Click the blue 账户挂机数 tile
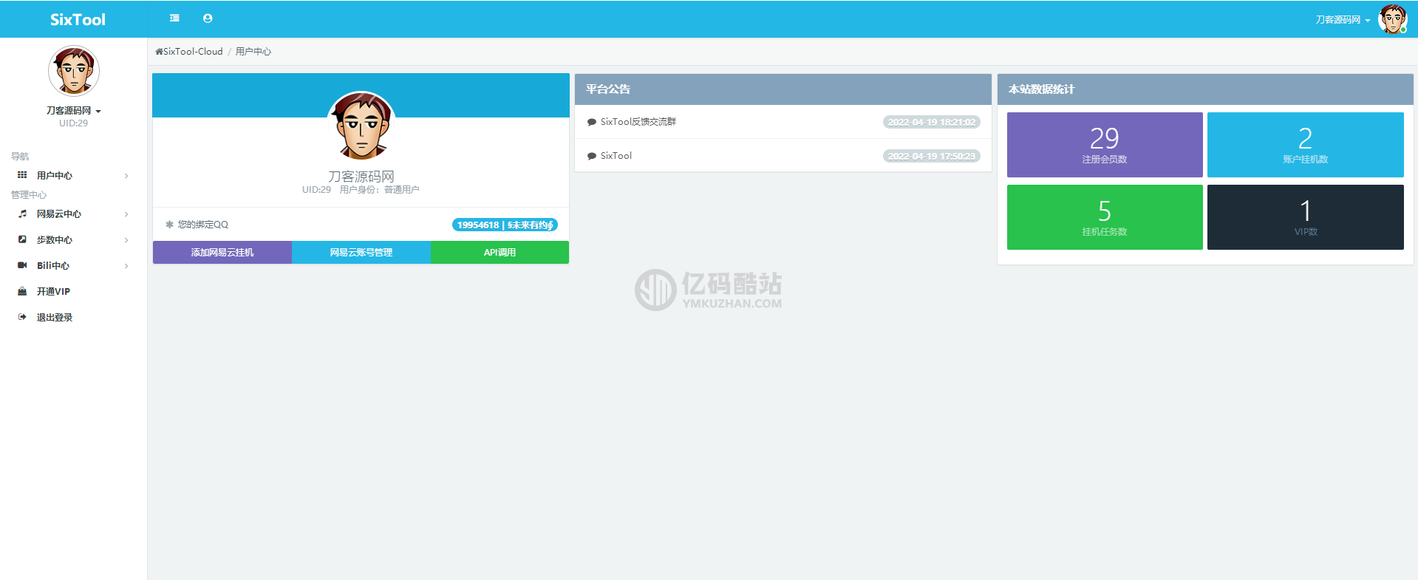 click(1306, 145)
